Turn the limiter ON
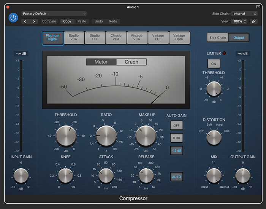Image resolution: width=266 pixels, height=209 pixels. click(214, 64)
